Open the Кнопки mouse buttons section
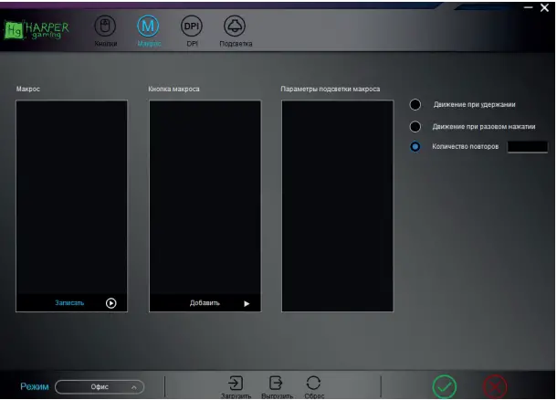Viewport: 557px width, 400px height. click(x=106, y=27)
